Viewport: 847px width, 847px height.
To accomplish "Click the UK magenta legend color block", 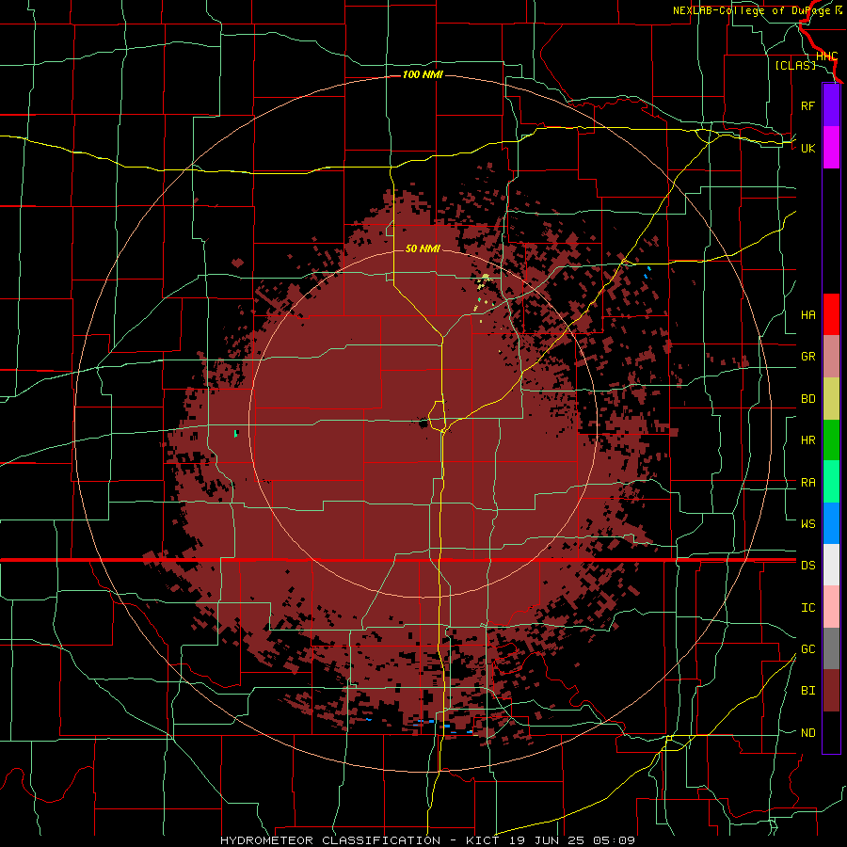I will 831,148.
